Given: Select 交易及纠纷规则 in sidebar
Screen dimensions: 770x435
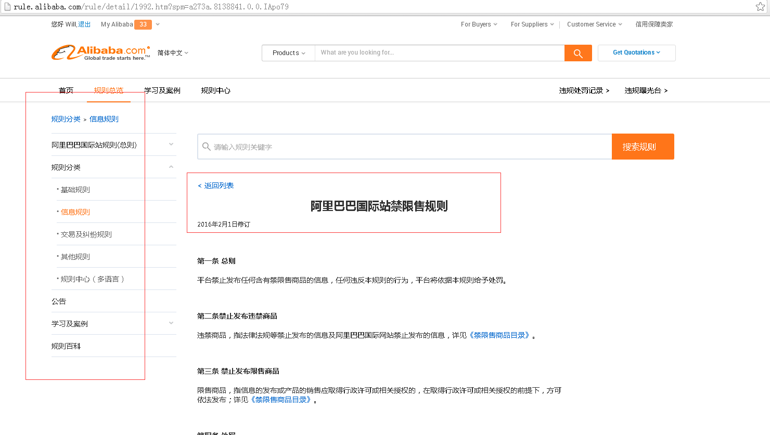Looking at the screenshot, I should [86, 234].
